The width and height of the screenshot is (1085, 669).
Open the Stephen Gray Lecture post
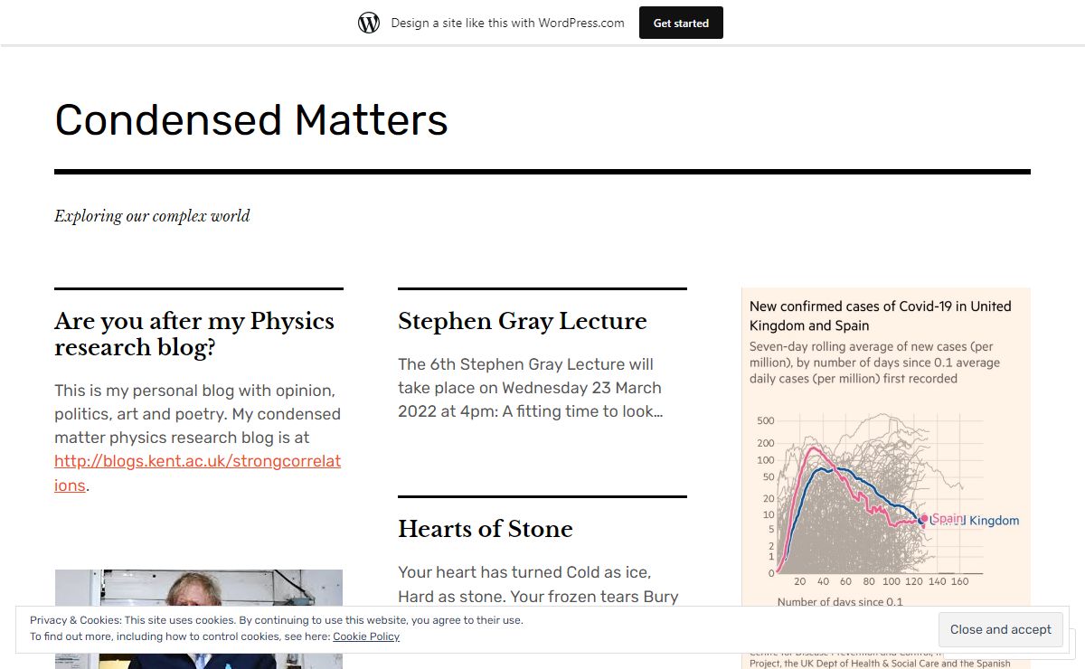tap(522, 321)
